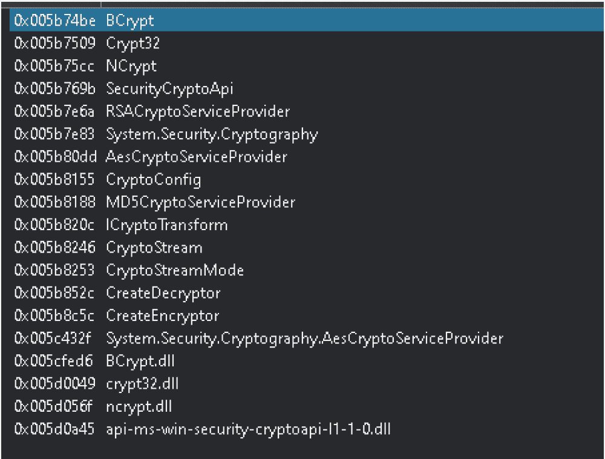605x459 pixels.
Task: Select the CryptoStreamMode string row
Action: 175,271
